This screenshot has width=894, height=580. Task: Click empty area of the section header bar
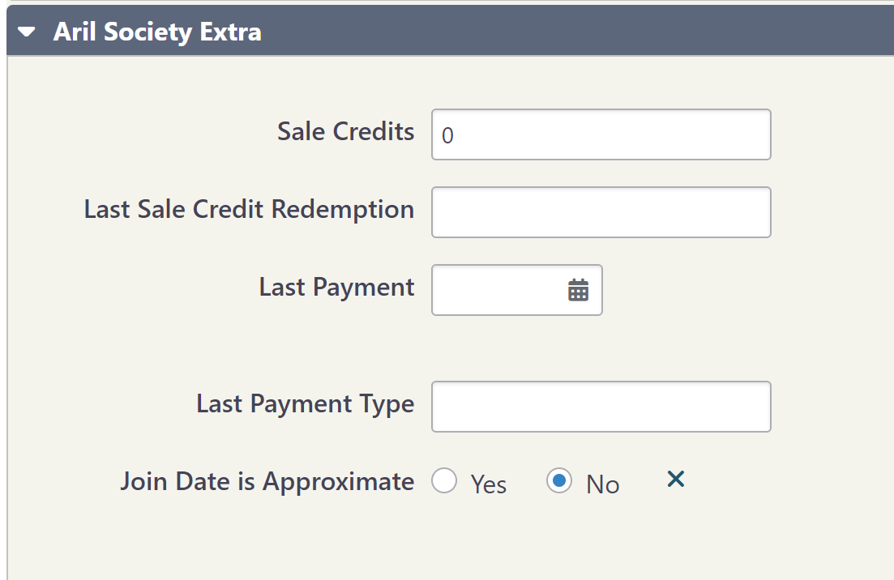point(567,32)
